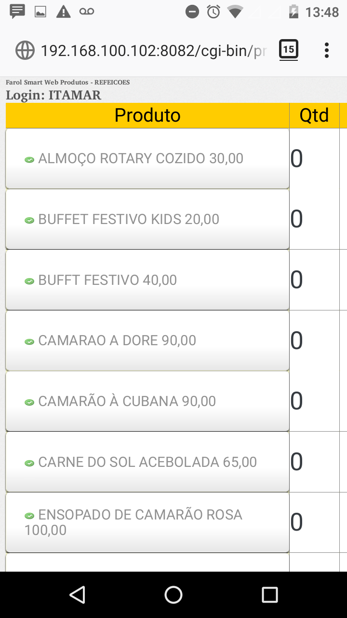Tap the quantity value for CAMARAO A DORE
Viewport: 347px width, 618px height.
coord(297,340)
